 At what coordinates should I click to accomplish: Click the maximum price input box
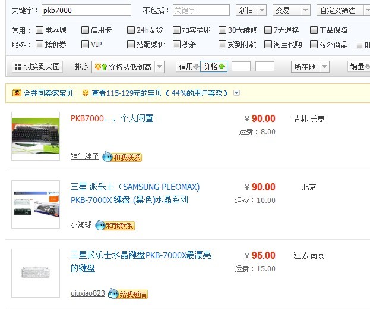[x=265, y=67]
